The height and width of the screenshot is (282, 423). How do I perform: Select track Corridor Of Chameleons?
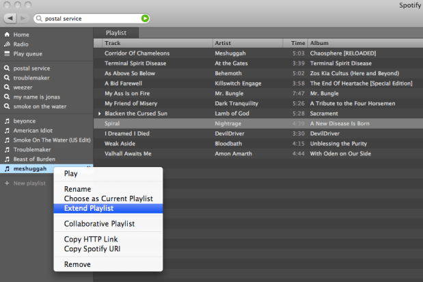[137, 53]
